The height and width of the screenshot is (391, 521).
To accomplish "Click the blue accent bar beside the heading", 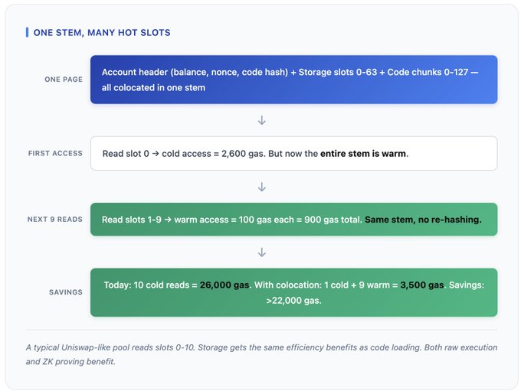I will click(x=27, y=33).
